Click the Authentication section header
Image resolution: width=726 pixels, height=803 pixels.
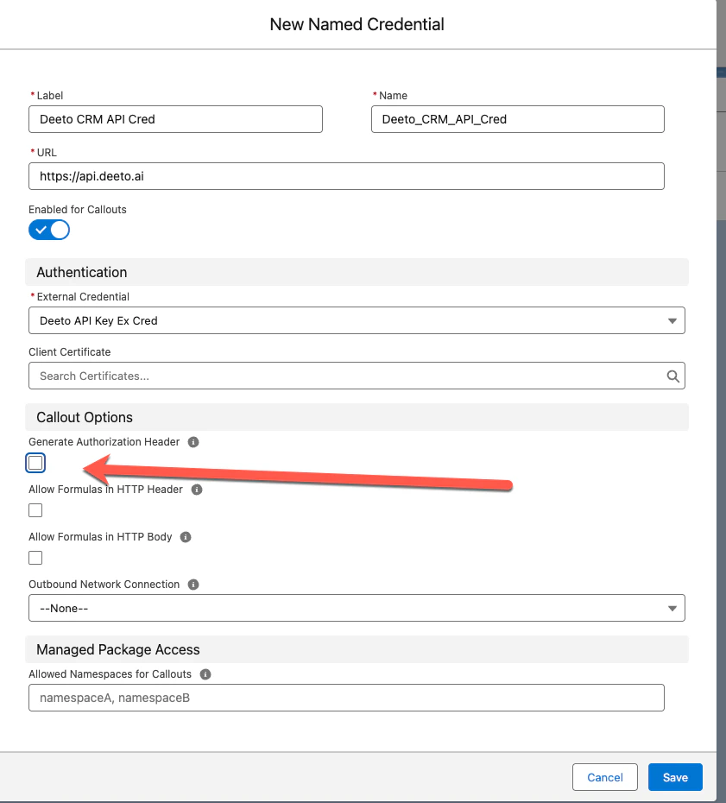coord(357,272)
